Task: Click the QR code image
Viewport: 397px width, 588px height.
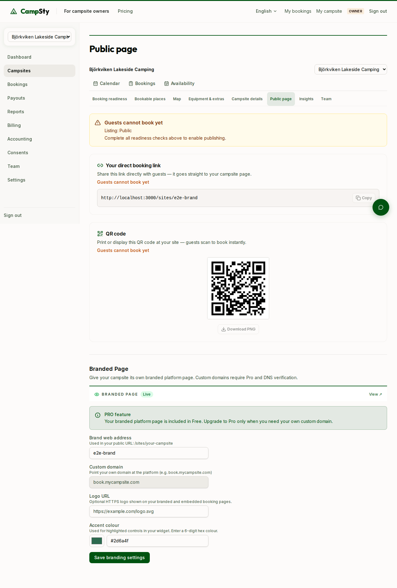Action: pos(238,288)
